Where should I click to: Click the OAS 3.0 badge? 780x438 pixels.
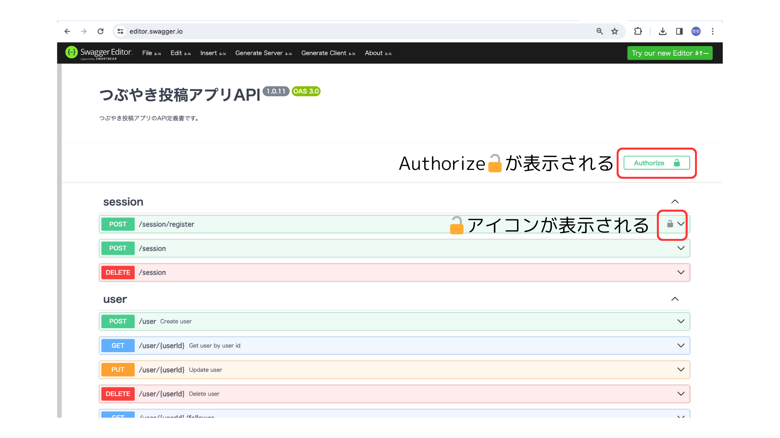[x=305, y=91]
